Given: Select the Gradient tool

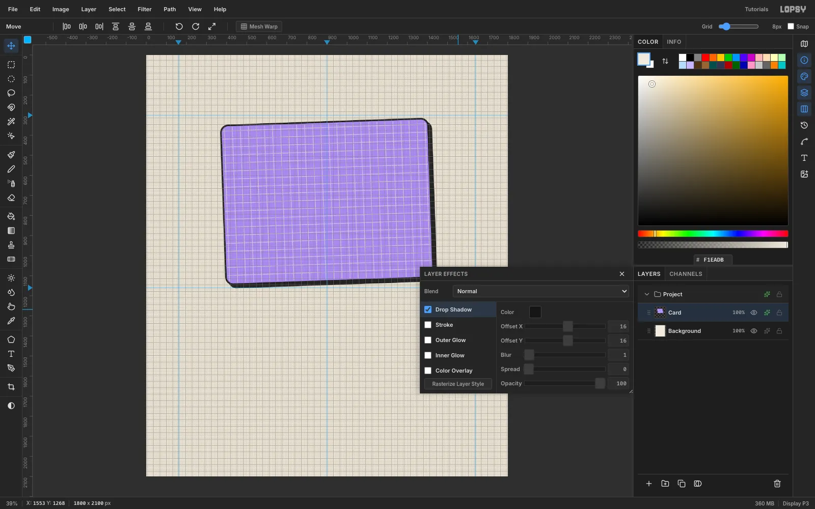Looking at the screenshot, I should coord(11,231).
